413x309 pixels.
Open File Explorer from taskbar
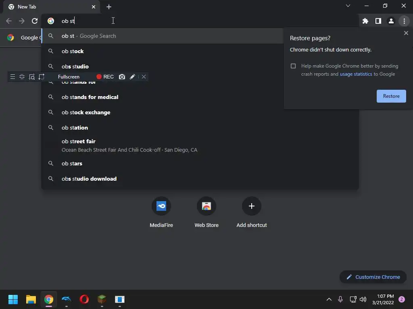[31, 299]
